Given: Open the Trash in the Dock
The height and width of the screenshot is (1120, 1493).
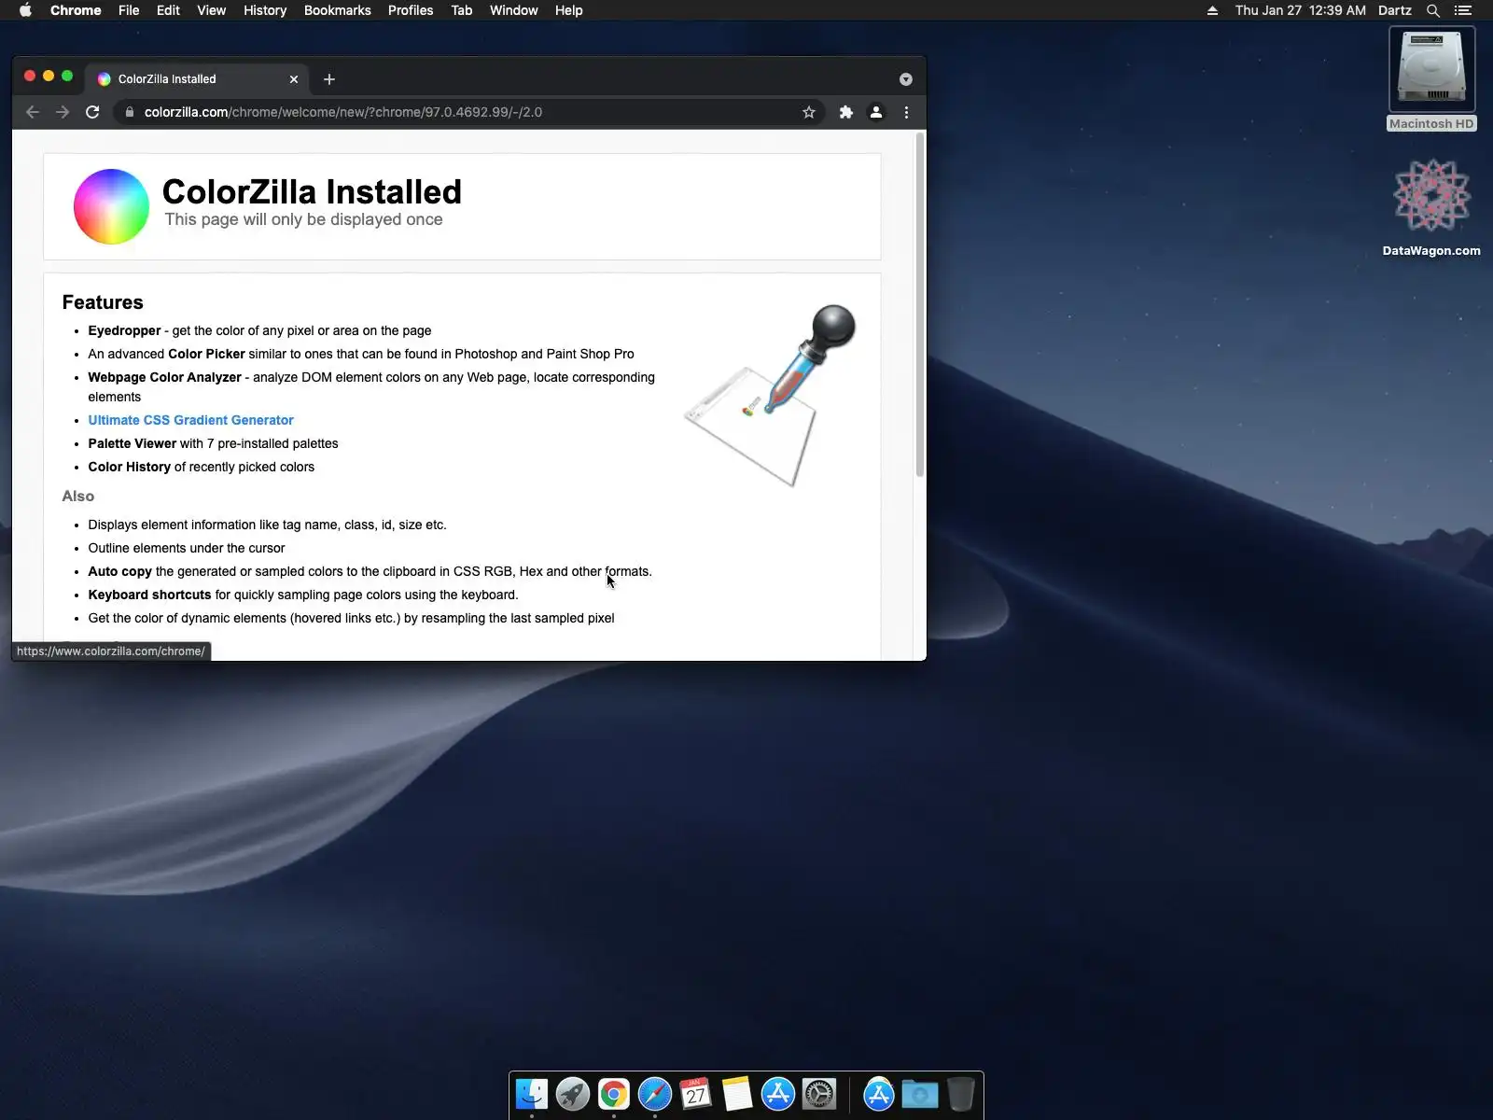Looking at the screenshot, I should (961, 1094).
